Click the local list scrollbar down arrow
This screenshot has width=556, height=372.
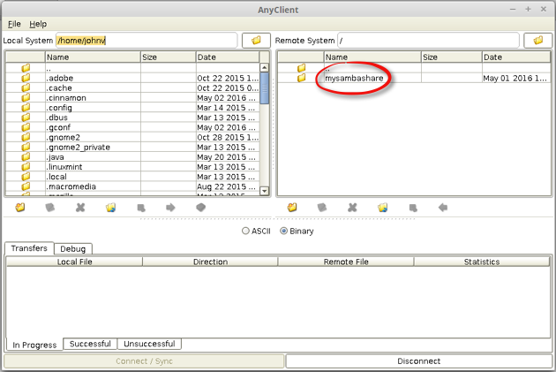coord(264,191)
